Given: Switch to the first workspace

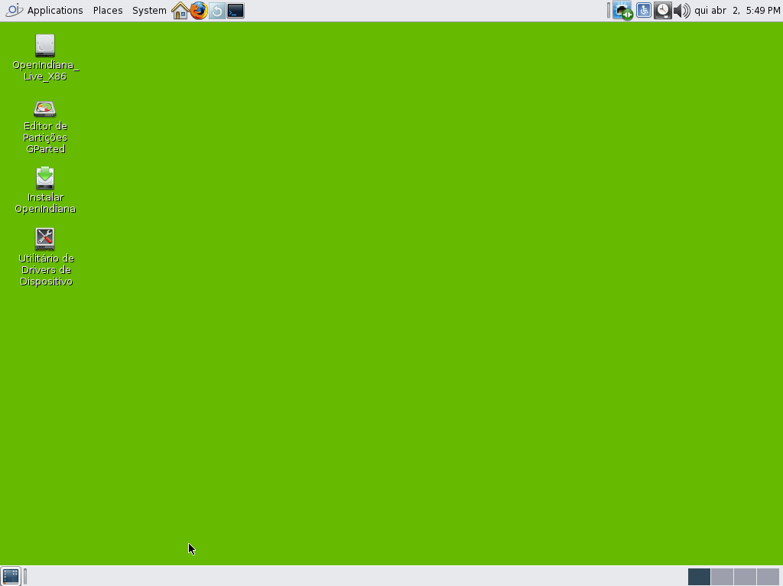Looking at the screenshot, I should 699,577.
